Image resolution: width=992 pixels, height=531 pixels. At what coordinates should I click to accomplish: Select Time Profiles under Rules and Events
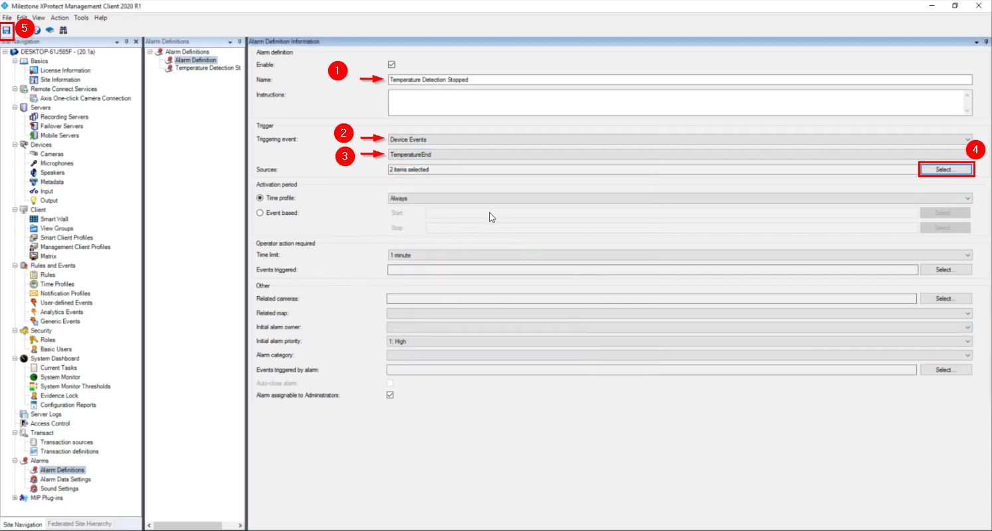(57, 284)
